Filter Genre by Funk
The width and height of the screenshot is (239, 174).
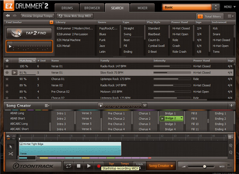tap(102, 40)
